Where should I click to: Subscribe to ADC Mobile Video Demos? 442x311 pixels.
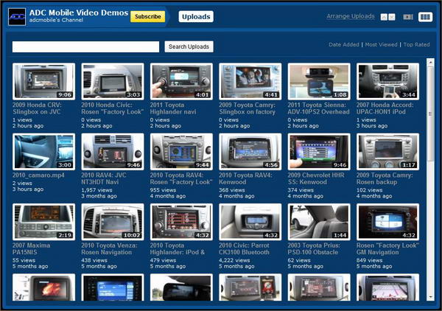[148, 17]
